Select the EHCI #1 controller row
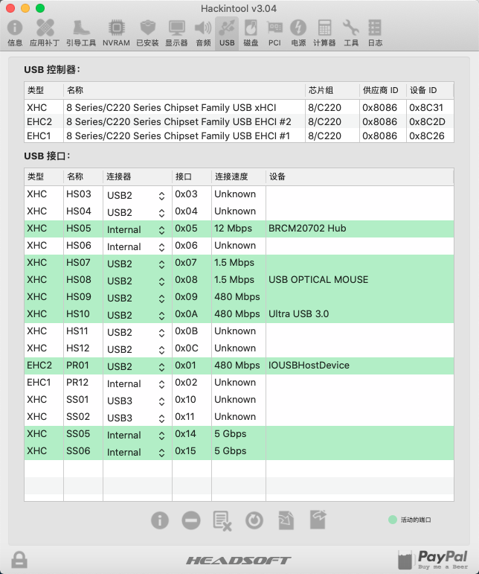479x574 pixels. click(239, 135)
